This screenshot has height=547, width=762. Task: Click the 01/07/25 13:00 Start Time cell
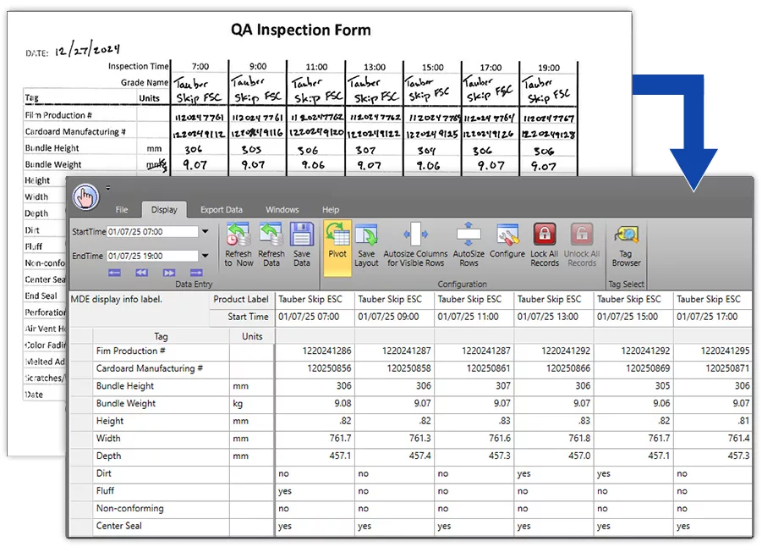[553, 317]
